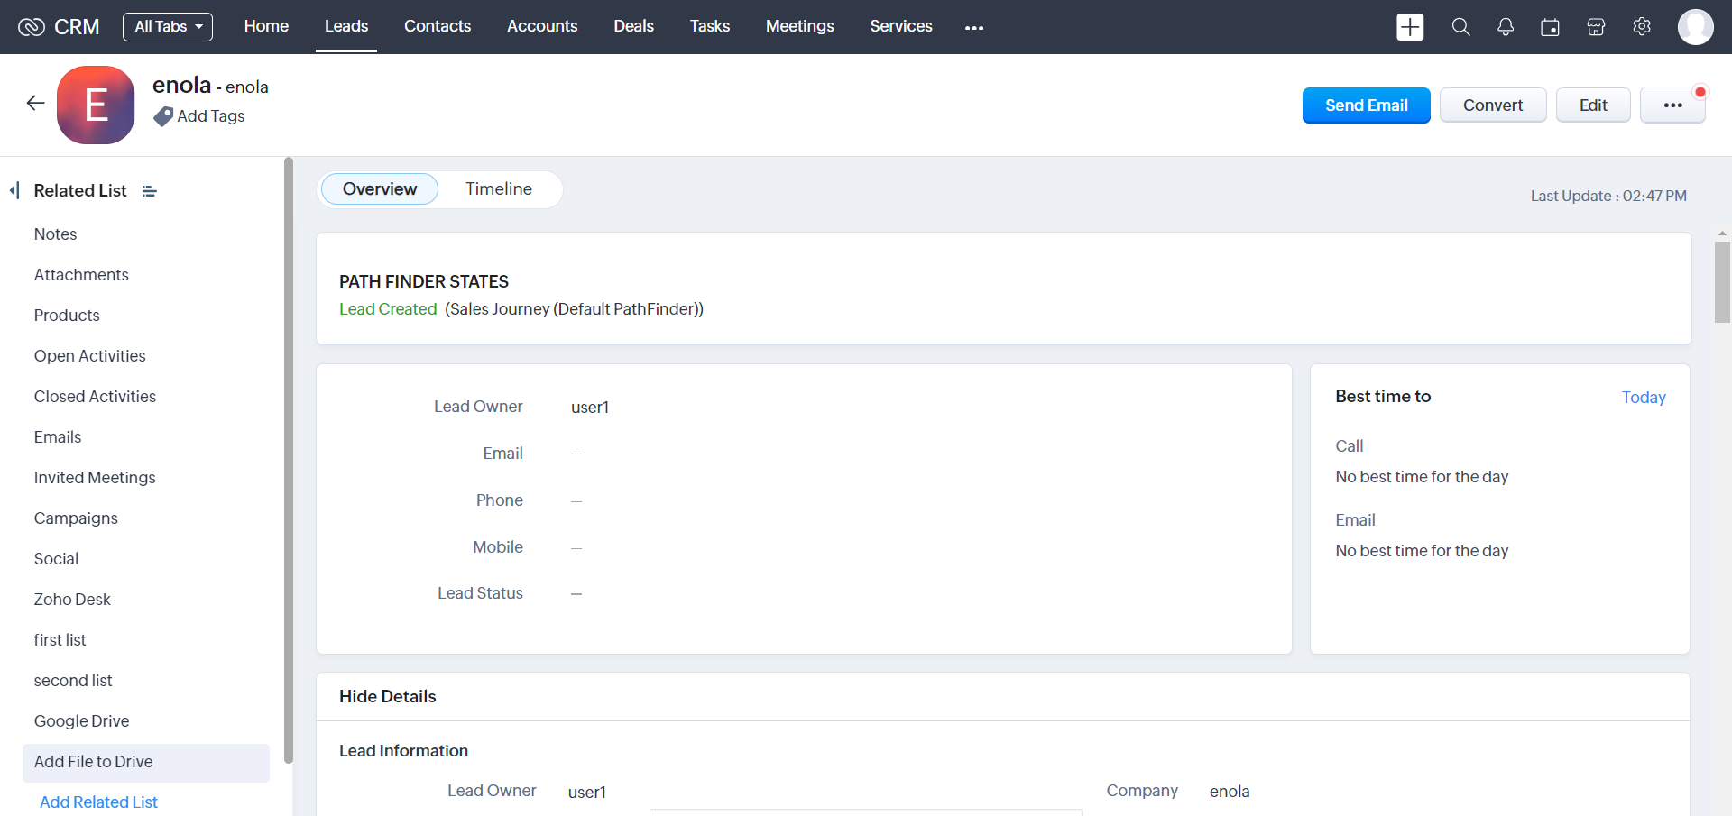Switch to the Timeline view
The image size is (1732, 816).
498,189
